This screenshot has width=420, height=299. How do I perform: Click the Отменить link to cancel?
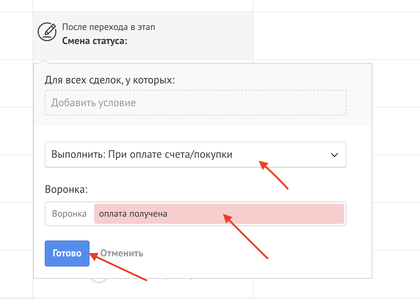[122, 253]
